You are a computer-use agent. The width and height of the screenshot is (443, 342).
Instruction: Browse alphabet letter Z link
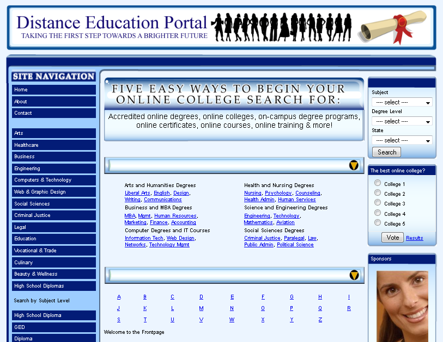tap(320, 320)
